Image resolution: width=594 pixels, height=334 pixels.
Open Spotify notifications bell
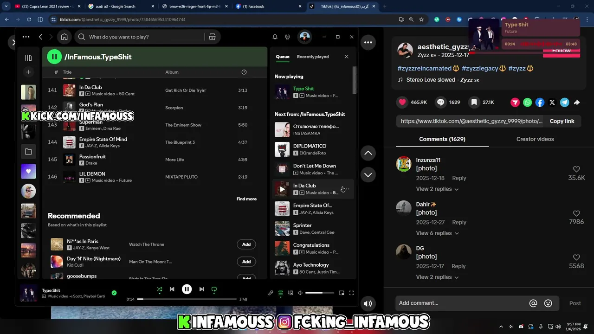click(x=275, y=37)
